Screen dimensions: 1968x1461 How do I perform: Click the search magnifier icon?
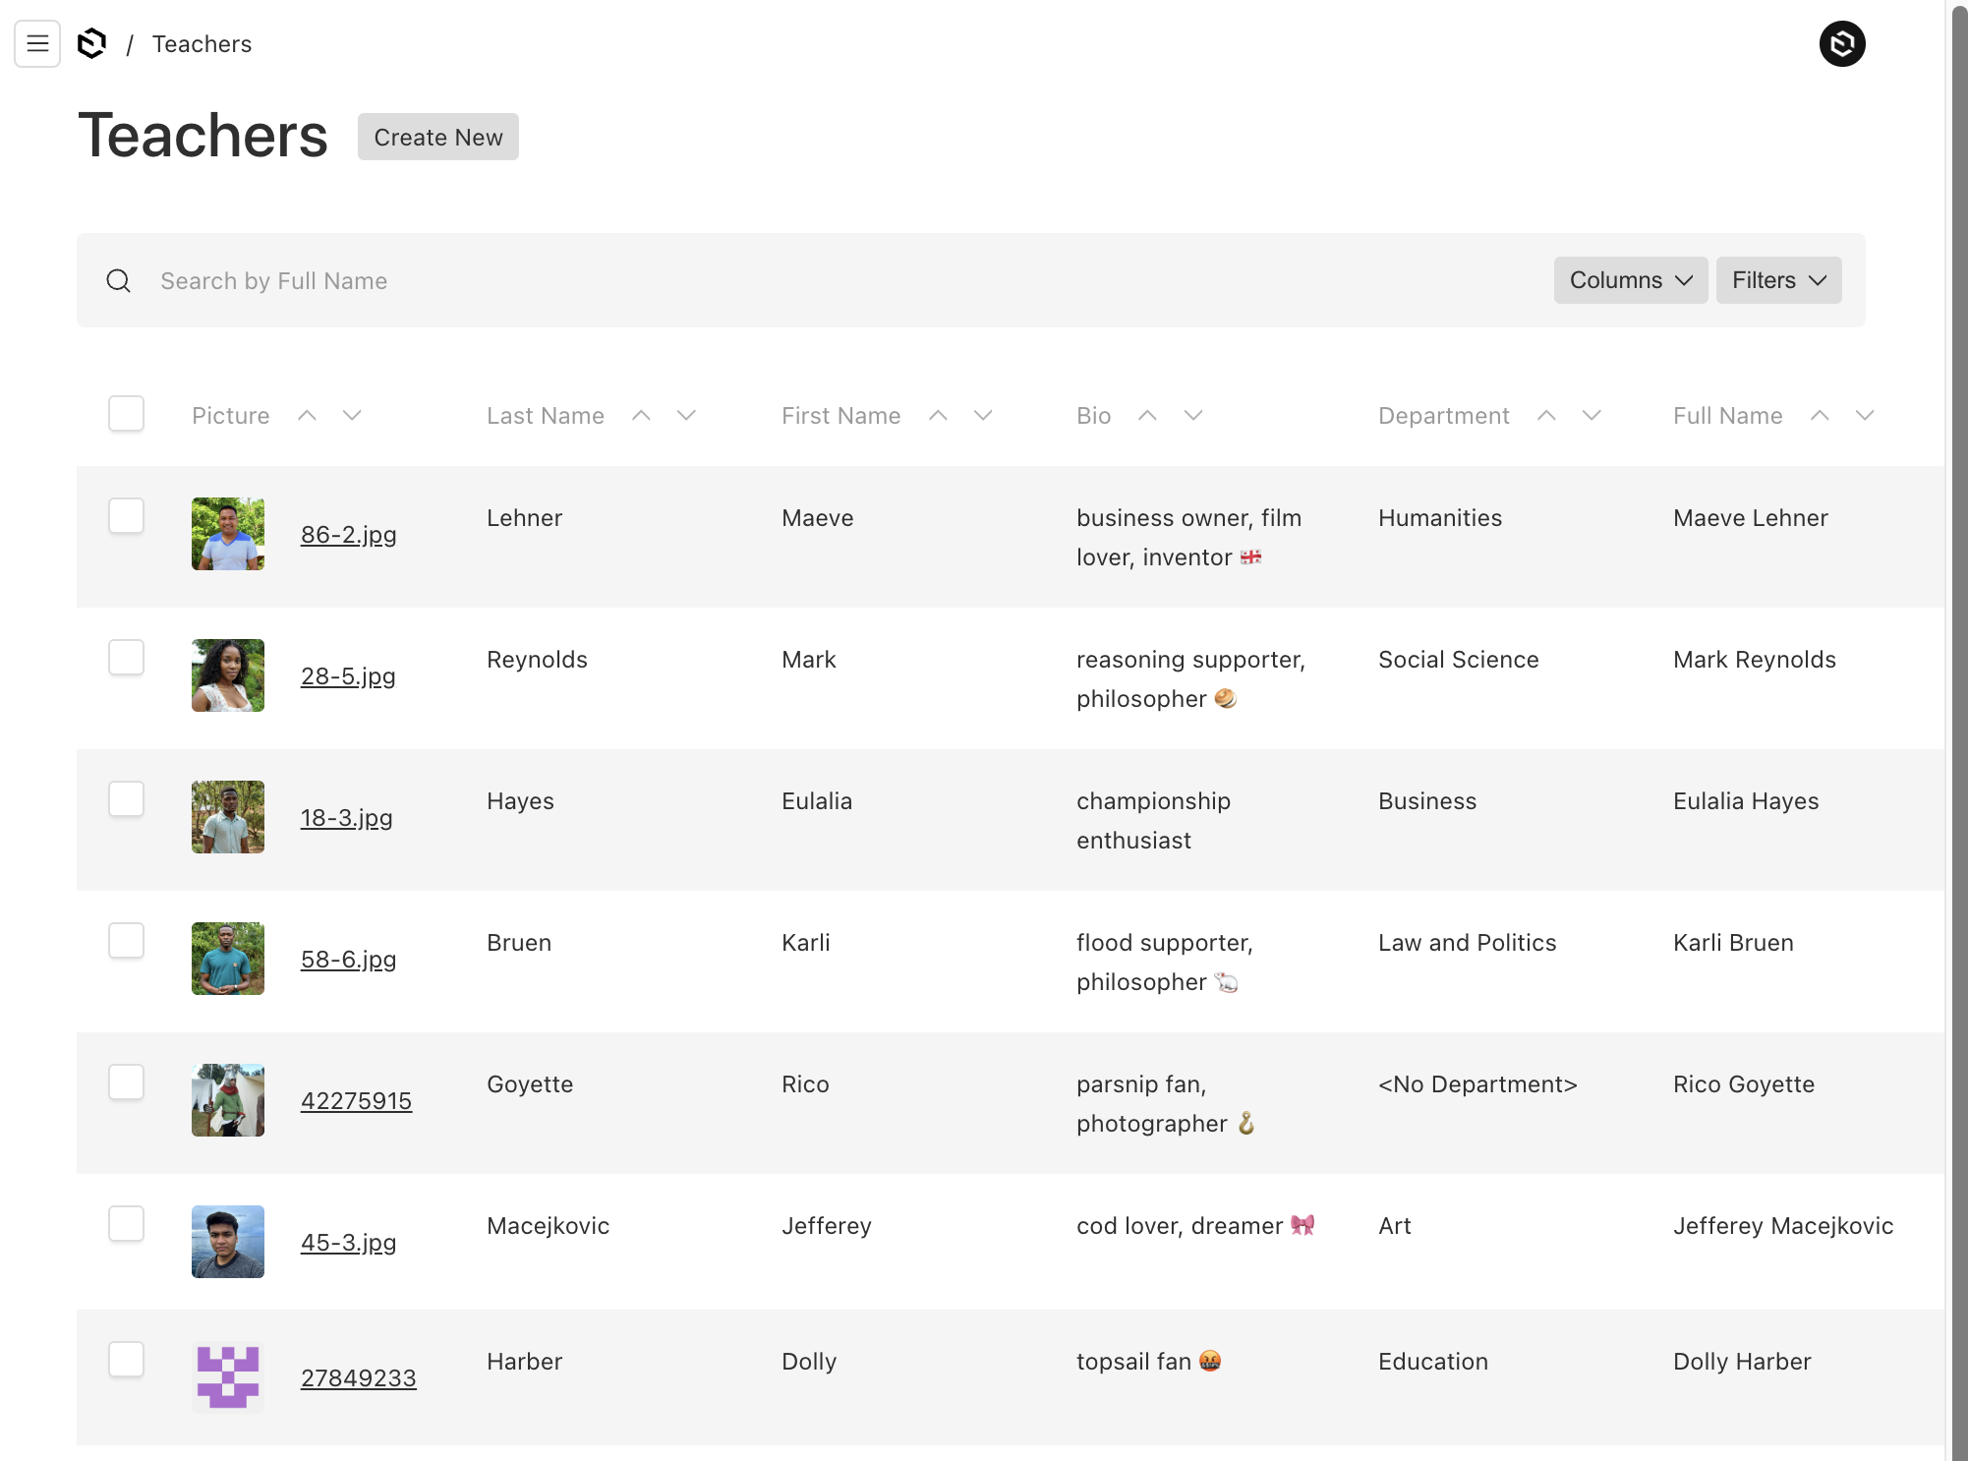coord(119,281)
